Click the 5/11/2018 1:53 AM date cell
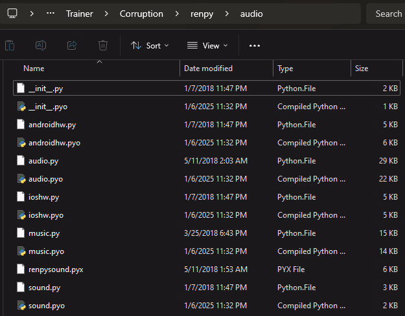405x316 pixels. click(216, 269)
